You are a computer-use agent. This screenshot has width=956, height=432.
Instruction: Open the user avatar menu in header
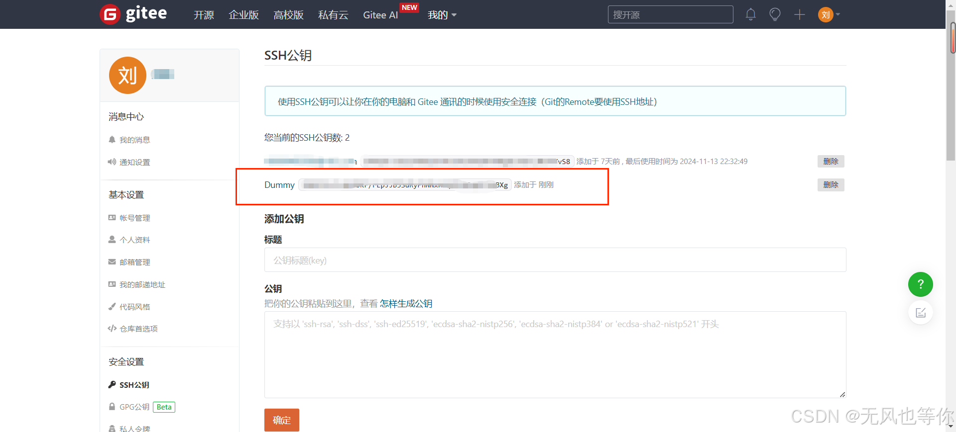(829, 14)
